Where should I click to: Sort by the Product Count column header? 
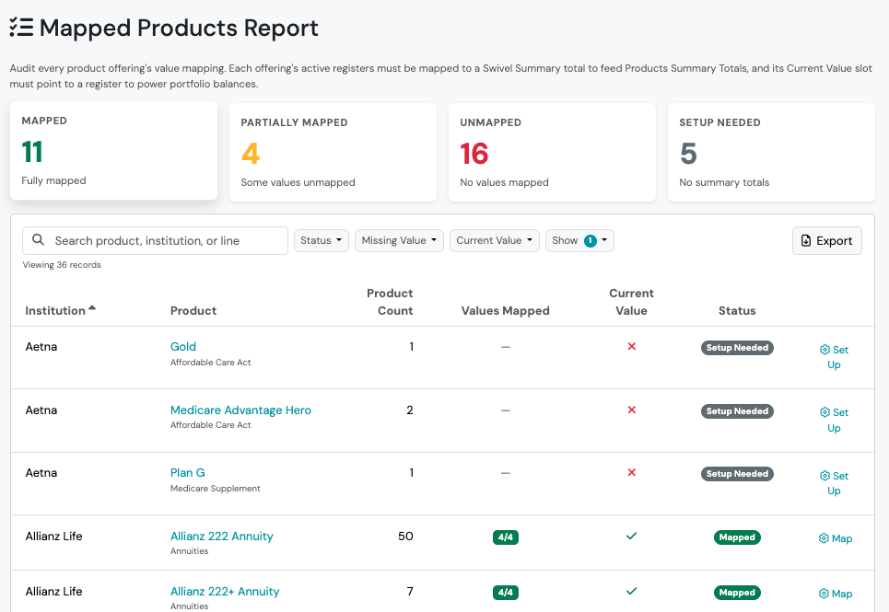pyautogui.click(x=390, y=302)
